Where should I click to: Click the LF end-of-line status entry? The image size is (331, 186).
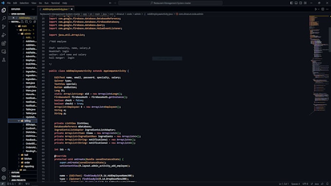(x=312, y=184)
